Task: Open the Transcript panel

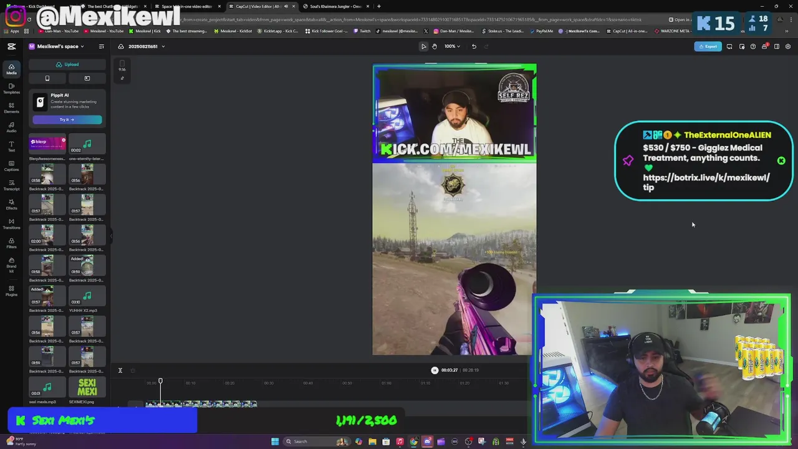Action: pyautogui.click(x=11, y=185)
